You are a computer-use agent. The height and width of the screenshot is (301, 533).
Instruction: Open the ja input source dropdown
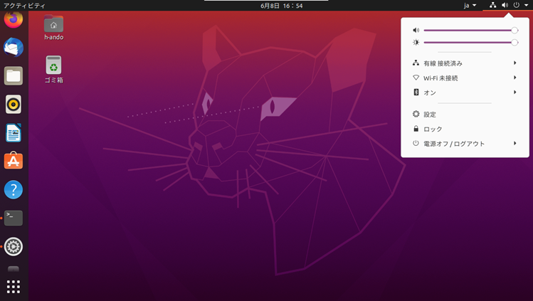pyautogui.click(x=470, y=6)
